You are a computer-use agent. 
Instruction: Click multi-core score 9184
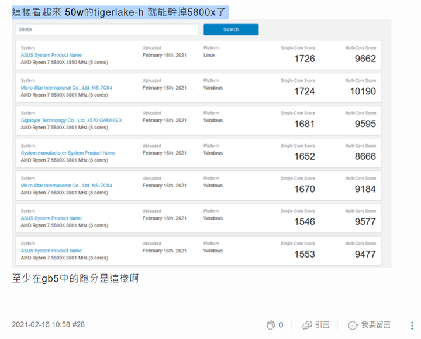pos(365,189)
